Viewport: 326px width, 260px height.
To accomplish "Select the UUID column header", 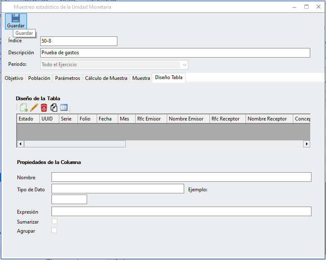I will pyautogui.click(x=49, y=119).
